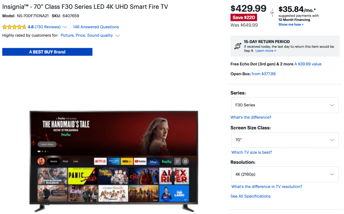Image resolution: width=344 pixels, height=214 pixels.
Task: Open the Open-Box from $377.99 link
Action: pyautogui.click(x=263, y=74)
